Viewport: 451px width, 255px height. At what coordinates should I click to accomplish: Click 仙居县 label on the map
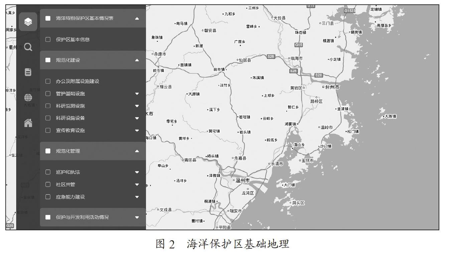(245, 60)
